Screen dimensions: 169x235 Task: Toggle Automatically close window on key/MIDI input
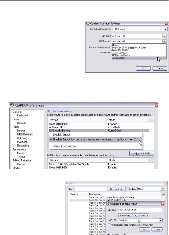pos(109,225)
